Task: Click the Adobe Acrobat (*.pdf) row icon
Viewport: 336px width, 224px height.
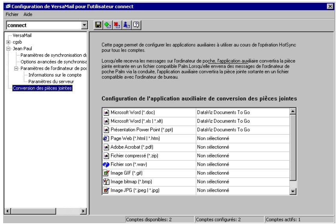Action: tap(106, 147)
